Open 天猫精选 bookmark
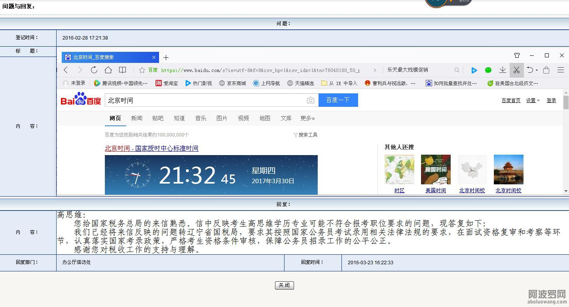This screenshot has width=569, height=307. point(301,83)
